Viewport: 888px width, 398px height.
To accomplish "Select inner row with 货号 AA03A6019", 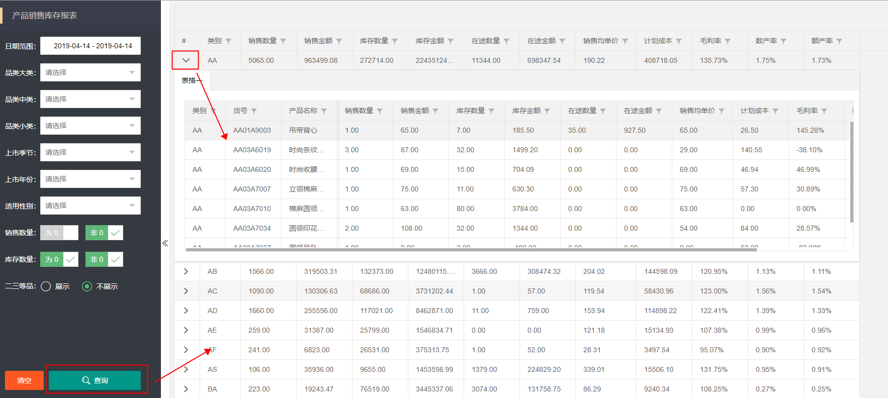I will pyautogui.click(x=516, y=150).
